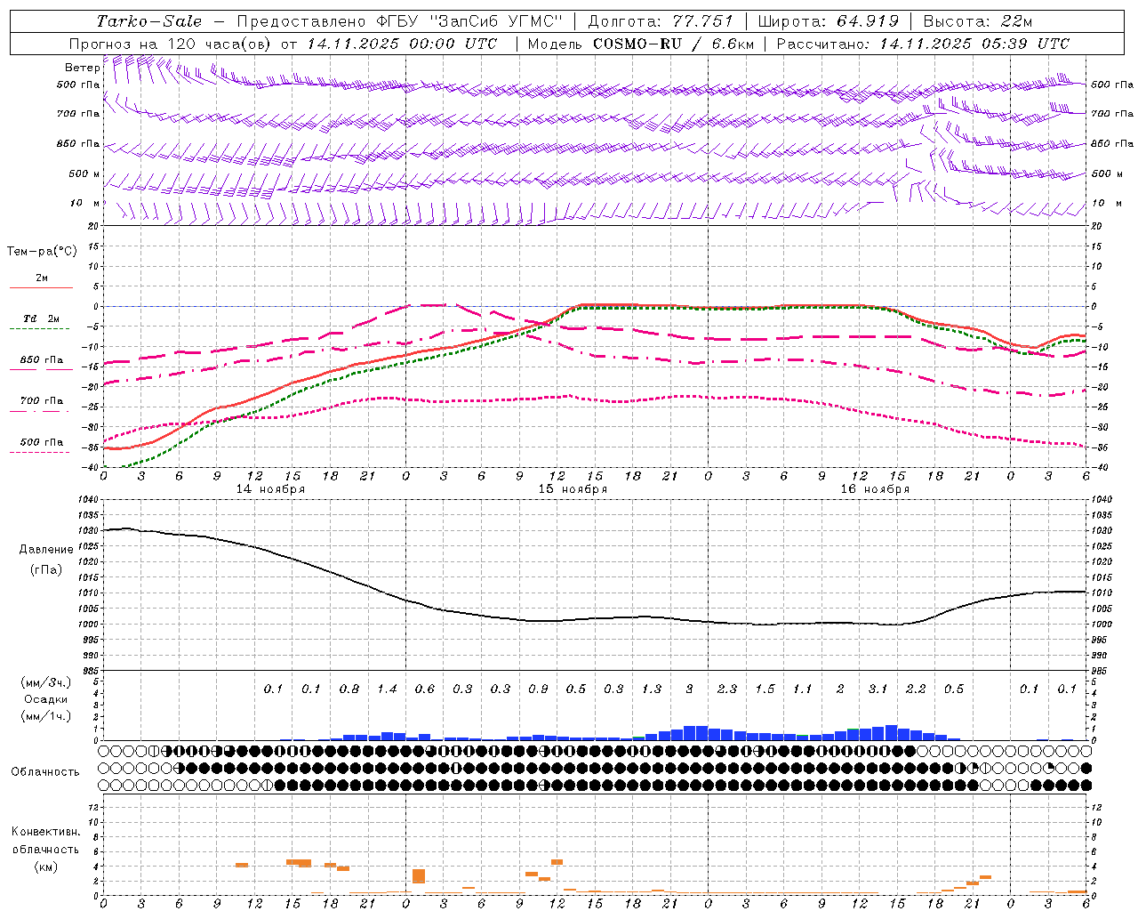Click the date label 15 ноября
The image size is (1138, 911).
point(573,489)
